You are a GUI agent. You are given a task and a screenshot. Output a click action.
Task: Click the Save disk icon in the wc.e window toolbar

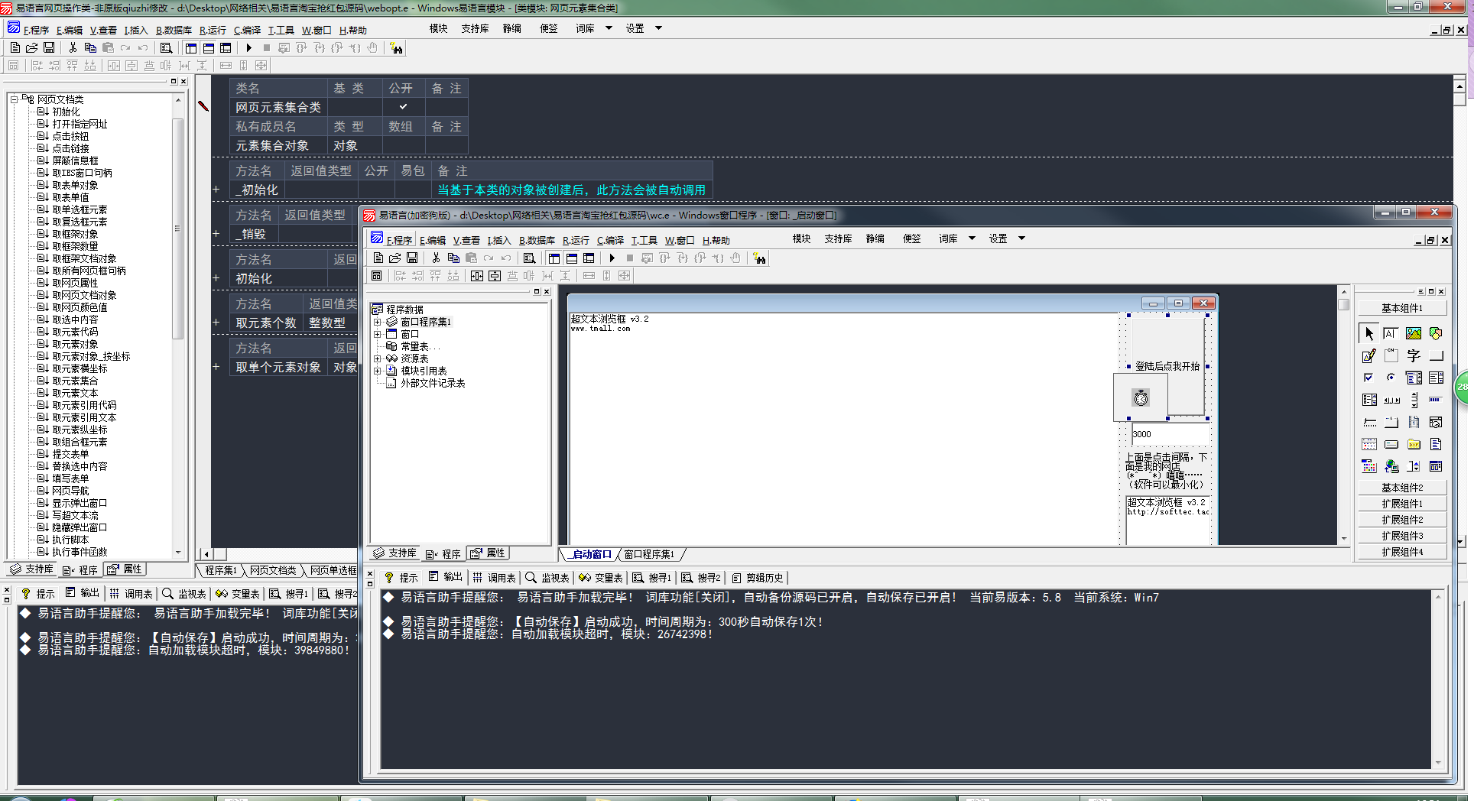[x=412, y=258]
